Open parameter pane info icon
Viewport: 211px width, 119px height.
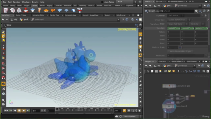[x=204, y=11]
